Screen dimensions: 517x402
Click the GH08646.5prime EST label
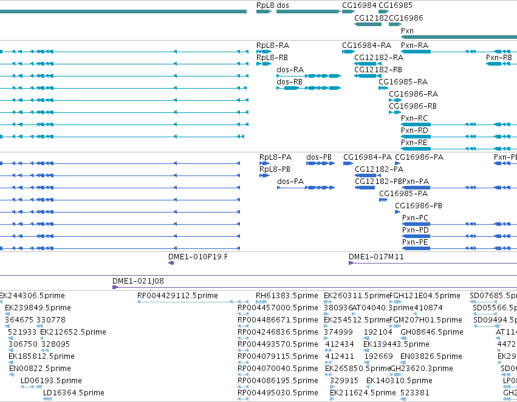(x=431, y=333)
